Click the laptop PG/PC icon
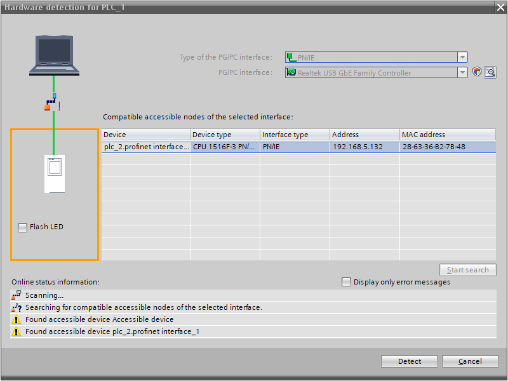The width and height of the screenshot is (508, 381). [54, 55]
